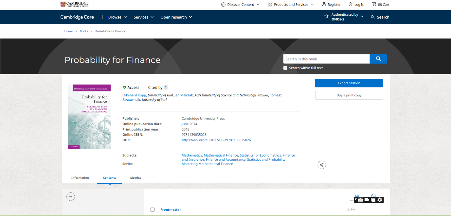This screenshot has width=451, height=216.
Task: Uncheck Search within full text
Action: click(x=285, y=68)
